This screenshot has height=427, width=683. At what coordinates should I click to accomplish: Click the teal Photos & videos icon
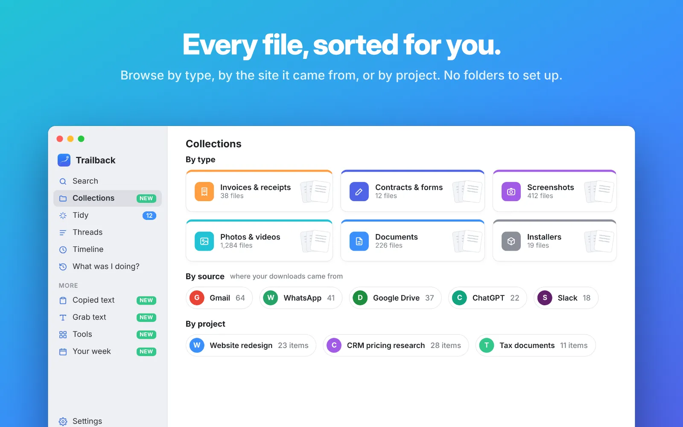(204, 241)
